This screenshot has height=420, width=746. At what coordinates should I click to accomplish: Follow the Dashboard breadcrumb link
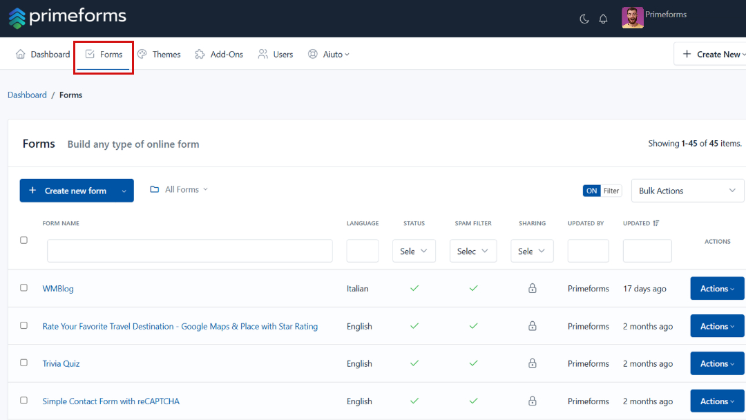[27, 95]
